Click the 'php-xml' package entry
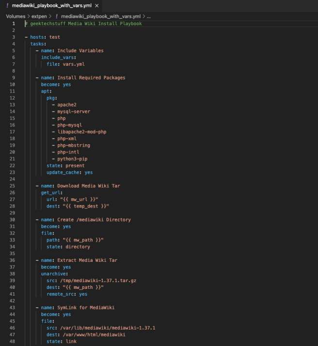 pos(67,138)
